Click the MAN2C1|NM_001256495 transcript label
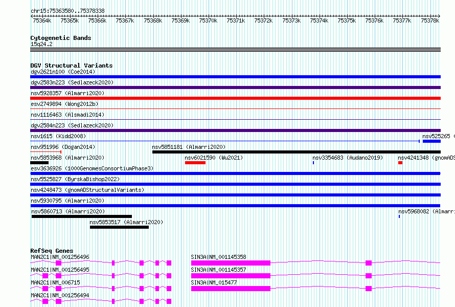The width and height of the screenshot is (455, 307). tap(60, 270)
